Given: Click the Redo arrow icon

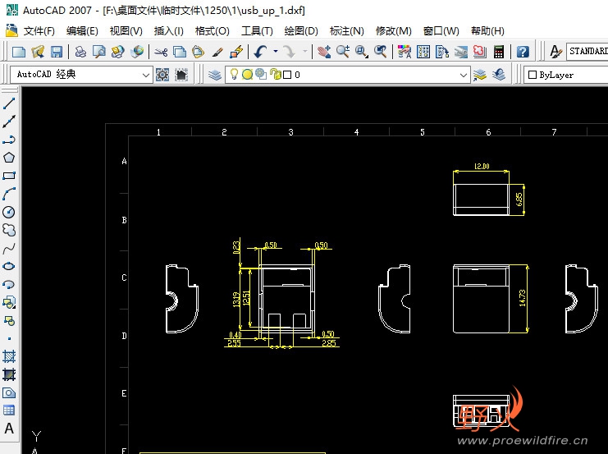Looking at the screenshot, I should (x=290, y=51).
